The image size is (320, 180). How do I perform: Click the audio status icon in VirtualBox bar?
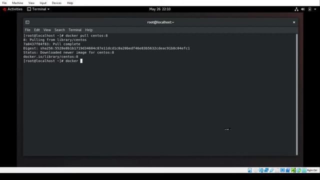tap(261, 170)
